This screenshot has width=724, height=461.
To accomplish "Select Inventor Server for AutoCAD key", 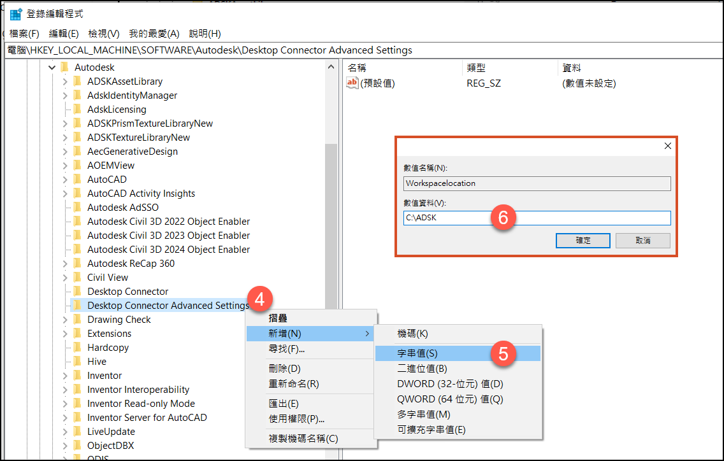I will (147, 418).
